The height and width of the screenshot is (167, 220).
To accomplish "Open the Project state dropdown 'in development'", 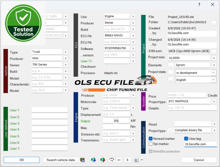I will pyautogui.click(x=196, y=73).
